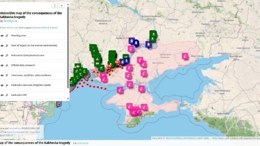The width and height of the screenshot is (260, 146).
Task: Click the pink marker near Mariupol
Action: (x=185, y=56)
